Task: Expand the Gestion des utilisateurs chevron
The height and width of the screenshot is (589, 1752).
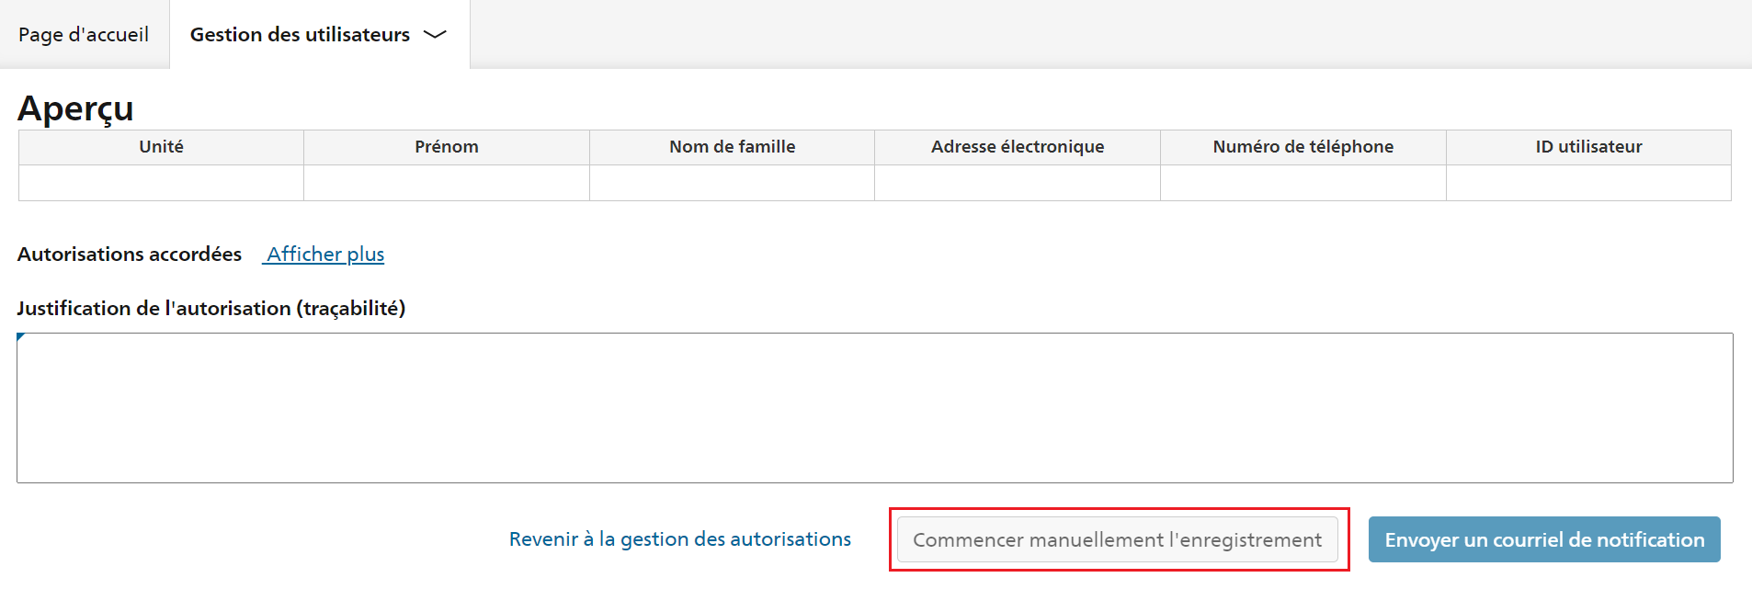Action: (x=435, y=35)
